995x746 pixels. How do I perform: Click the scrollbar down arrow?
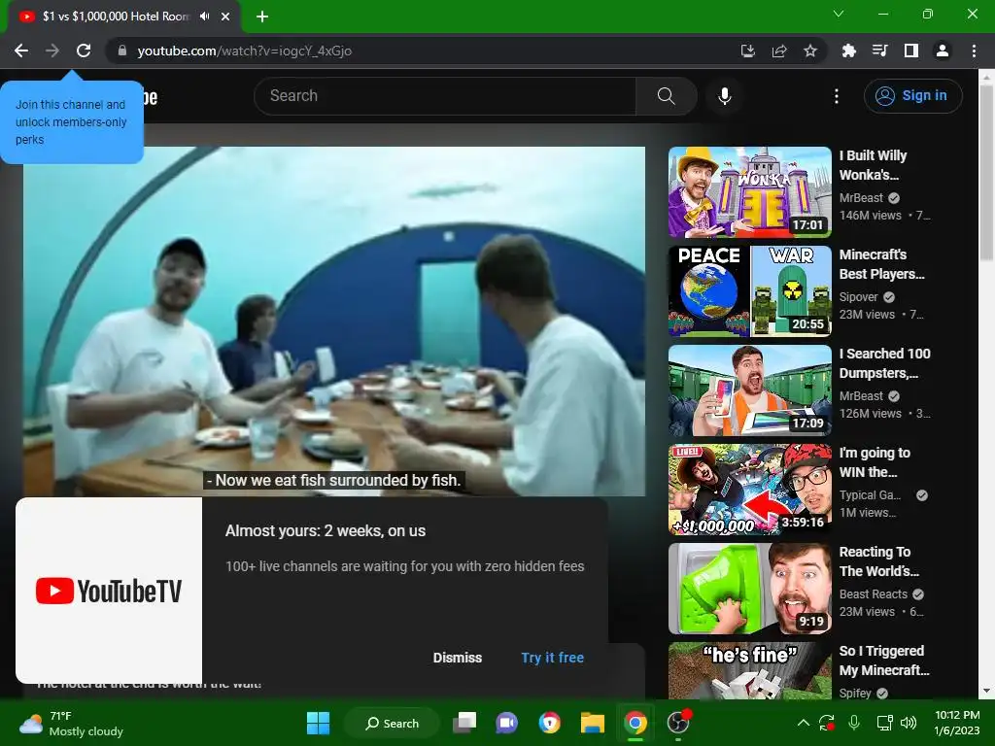pyautogui.click(x=986, y=691)
